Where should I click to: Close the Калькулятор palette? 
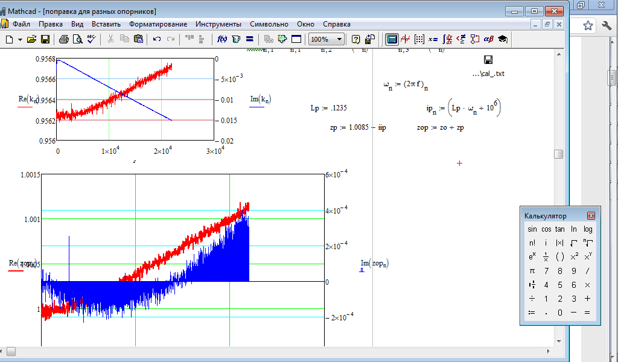591,215
